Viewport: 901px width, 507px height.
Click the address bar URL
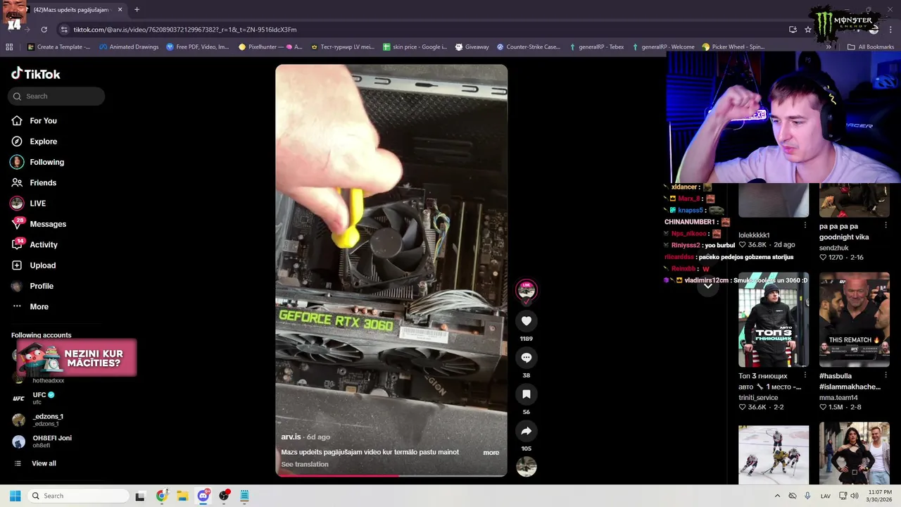[x=185, y=30]
